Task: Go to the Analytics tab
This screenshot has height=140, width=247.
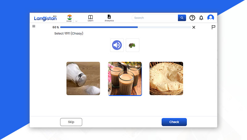Action: (x=109, y=18)
